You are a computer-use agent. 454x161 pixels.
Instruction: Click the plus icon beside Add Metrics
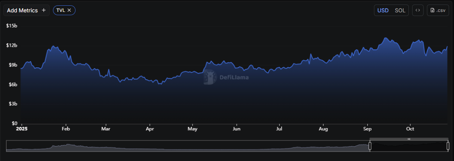(x=44, y=10)
